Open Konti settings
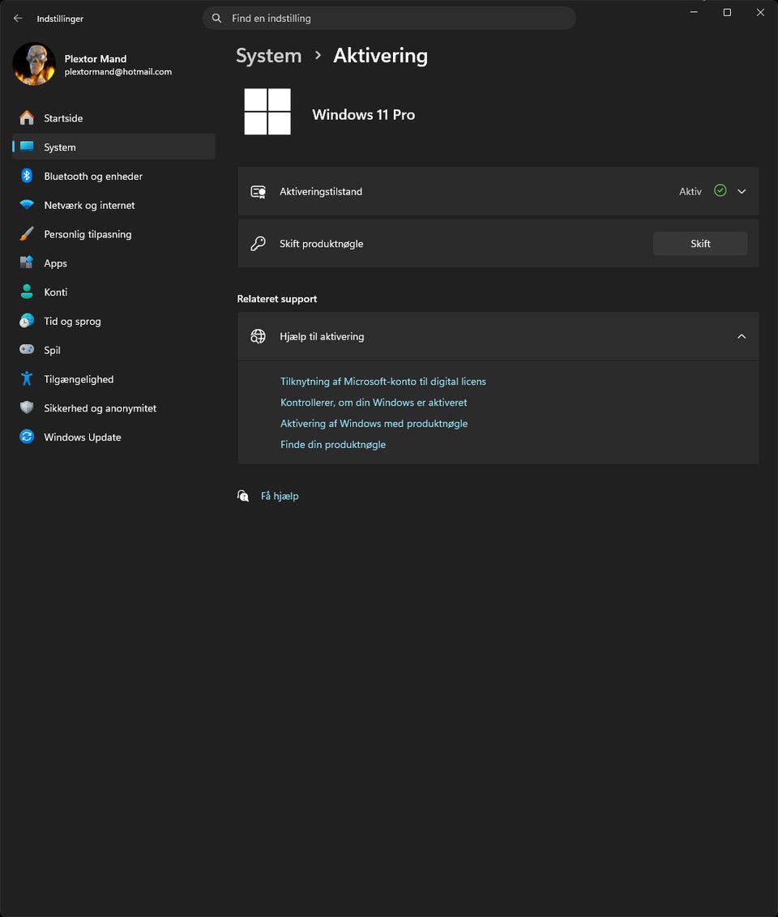This screenshot has height=917, width=778. [x=113, y=292]
